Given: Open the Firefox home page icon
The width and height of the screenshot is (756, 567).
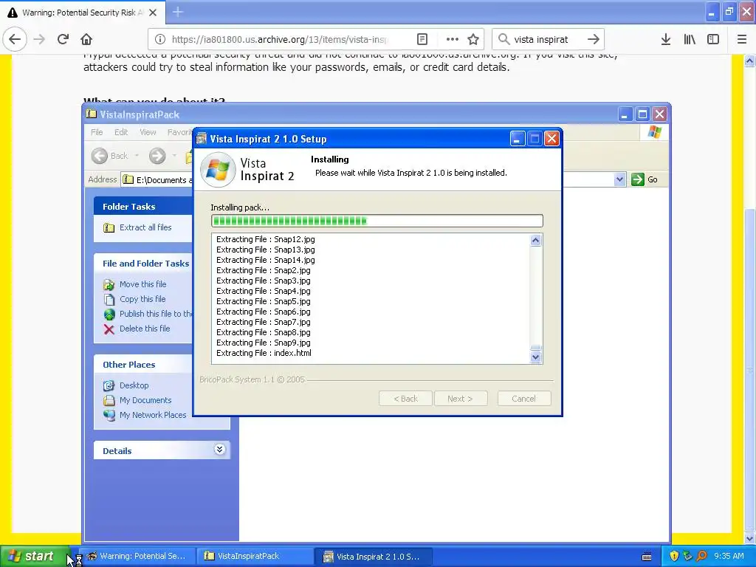Looking at the screenshot, I should pos(86,40).
